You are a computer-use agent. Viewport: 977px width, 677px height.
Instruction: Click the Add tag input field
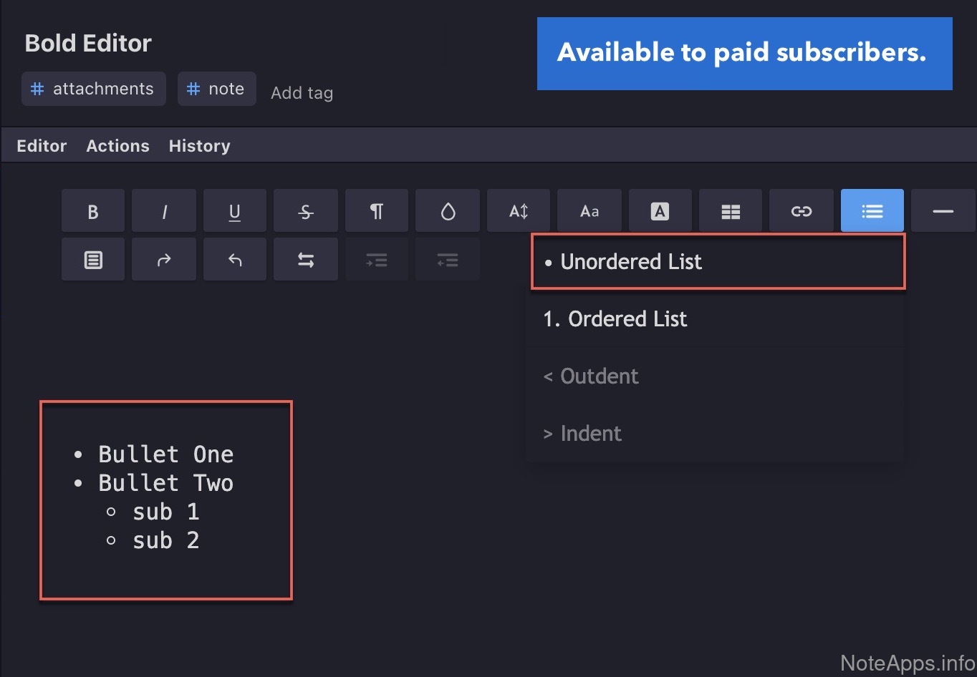coord(302,93)
